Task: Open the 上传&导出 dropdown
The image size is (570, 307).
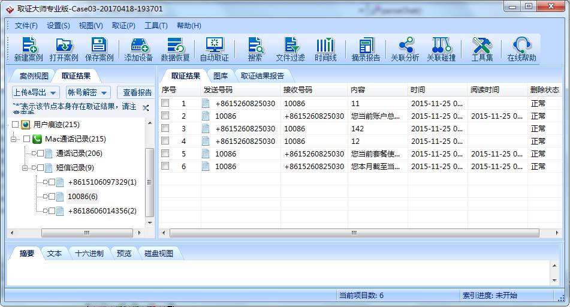Action: (36, 92)
